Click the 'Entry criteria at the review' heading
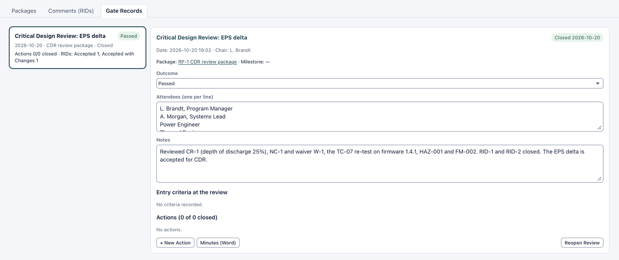619x260 pixels. coord(192,192)
